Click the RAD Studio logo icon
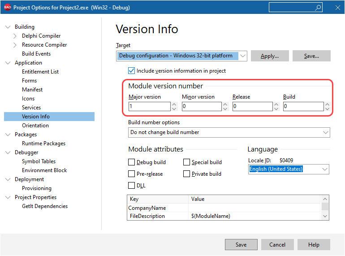345x256 pixels. click(x=8, y=7)
